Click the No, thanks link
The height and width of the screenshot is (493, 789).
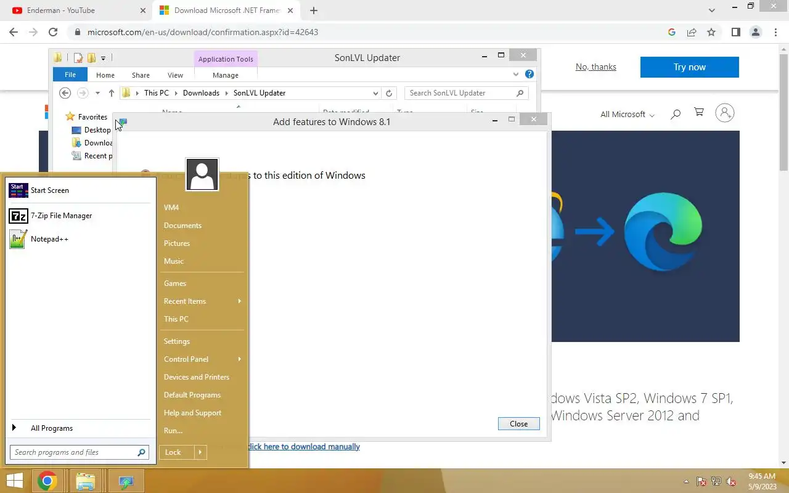596,67
